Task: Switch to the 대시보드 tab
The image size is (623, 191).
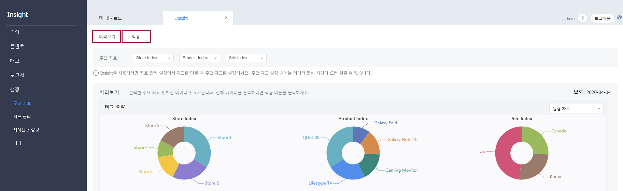Action: pos(113,18)
